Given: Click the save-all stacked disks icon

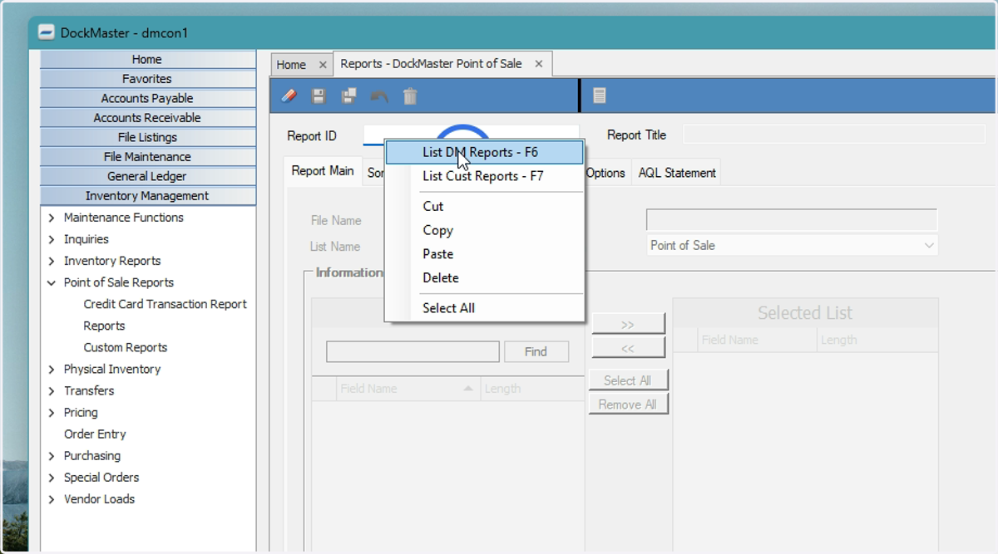Looking at the screenshot, I should (348, 96).
